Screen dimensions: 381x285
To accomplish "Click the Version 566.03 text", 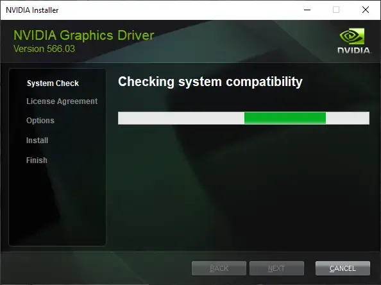I will (x=44, y=49).
